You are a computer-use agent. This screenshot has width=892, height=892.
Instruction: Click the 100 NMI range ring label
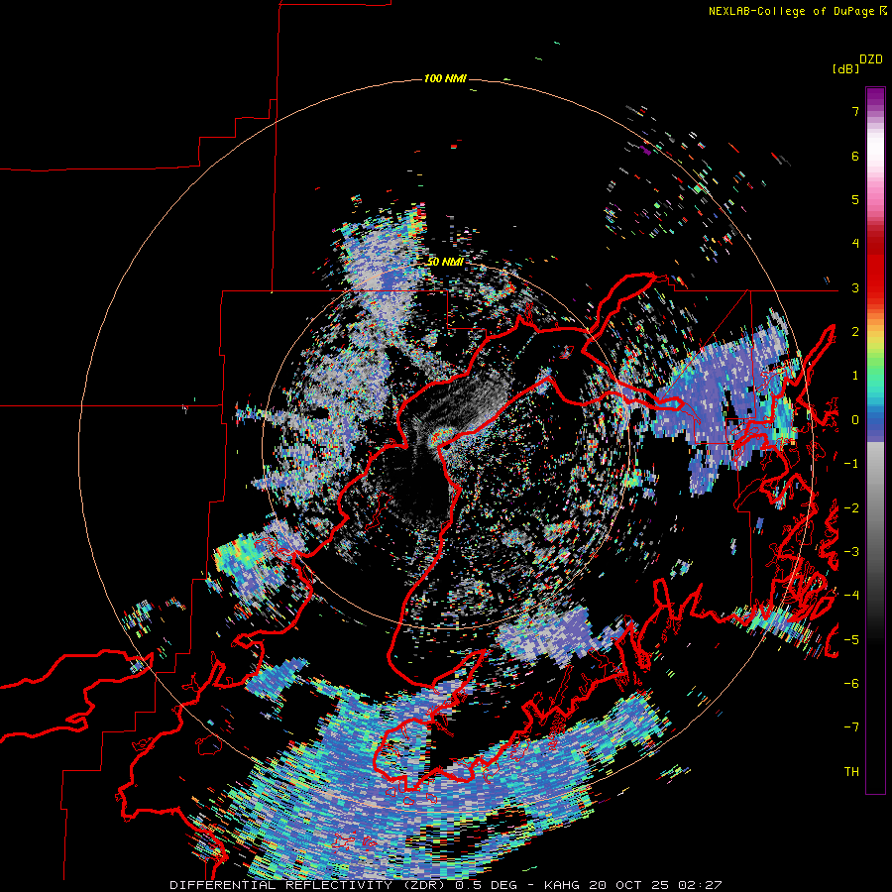click(445, 78)
